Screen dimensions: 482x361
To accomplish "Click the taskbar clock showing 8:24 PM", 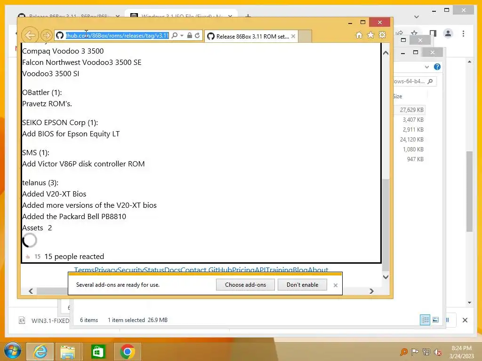I will coord(461,352).
